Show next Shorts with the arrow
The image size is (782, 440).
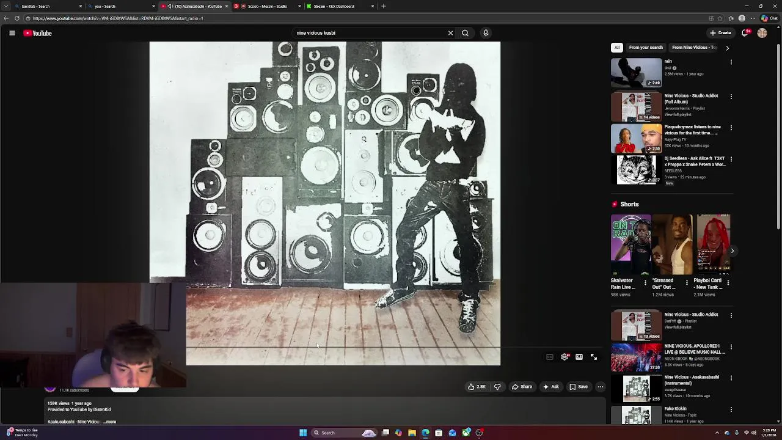[732, 251]
